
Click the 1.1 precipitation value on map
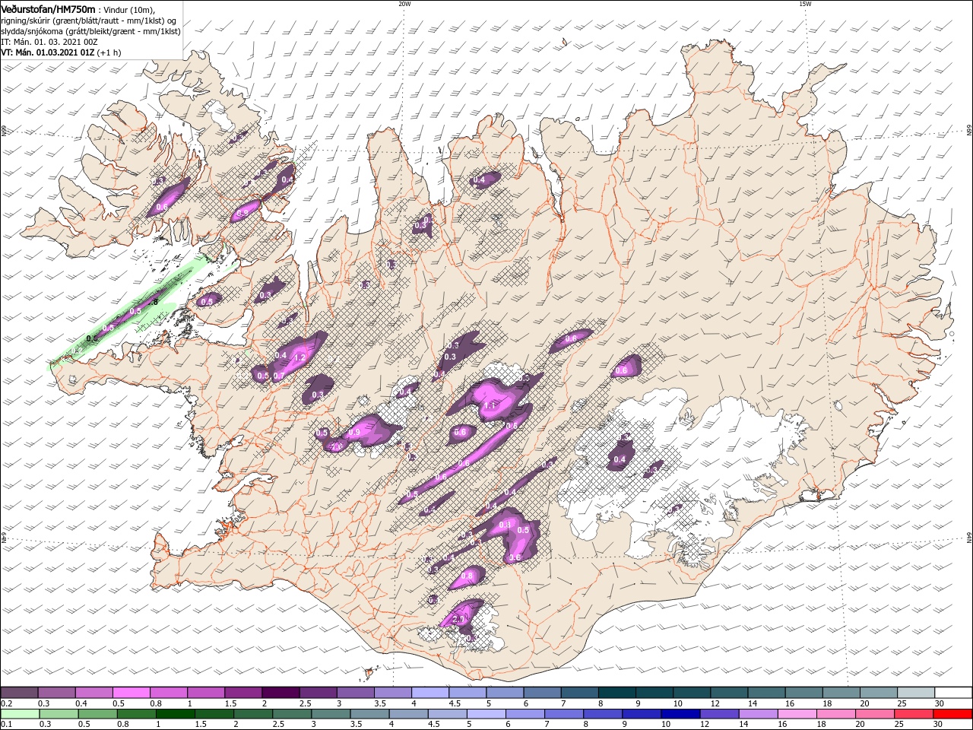[489, 406]
